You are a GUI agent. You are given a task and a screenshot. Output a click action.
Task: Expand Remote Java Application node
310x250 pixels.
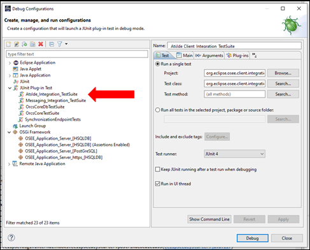(x=9, y=164)
